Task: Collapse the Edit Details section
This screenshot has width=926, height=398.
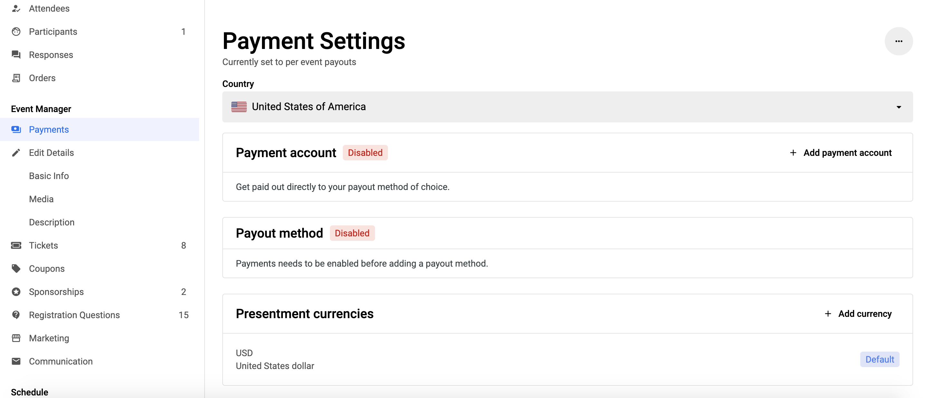Action: tap(52, 153)
